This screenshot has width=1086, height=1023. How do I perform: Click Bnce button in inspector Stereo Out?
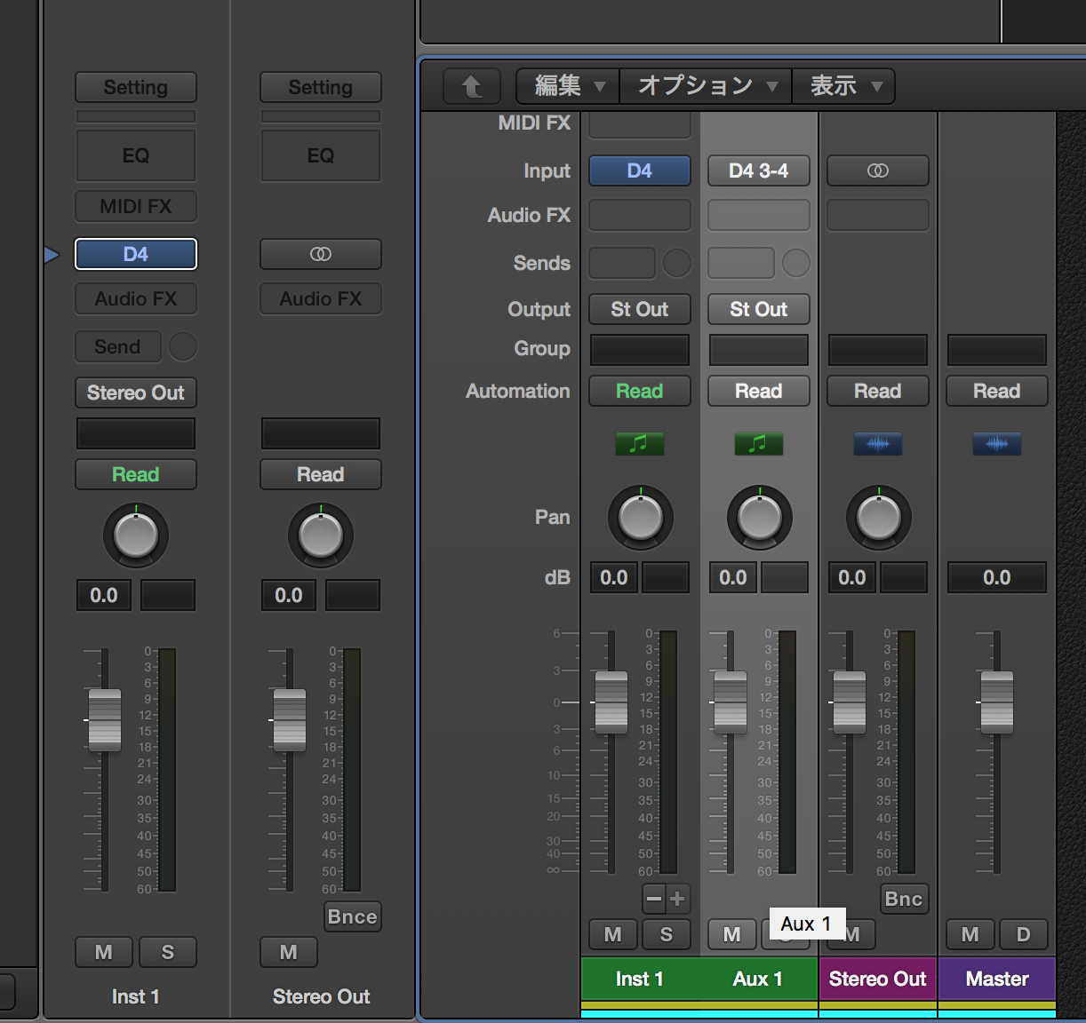coord(352,916)
